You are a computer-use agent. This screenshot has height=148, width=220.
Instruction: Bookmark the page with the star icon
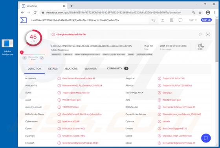pos(200,13)
